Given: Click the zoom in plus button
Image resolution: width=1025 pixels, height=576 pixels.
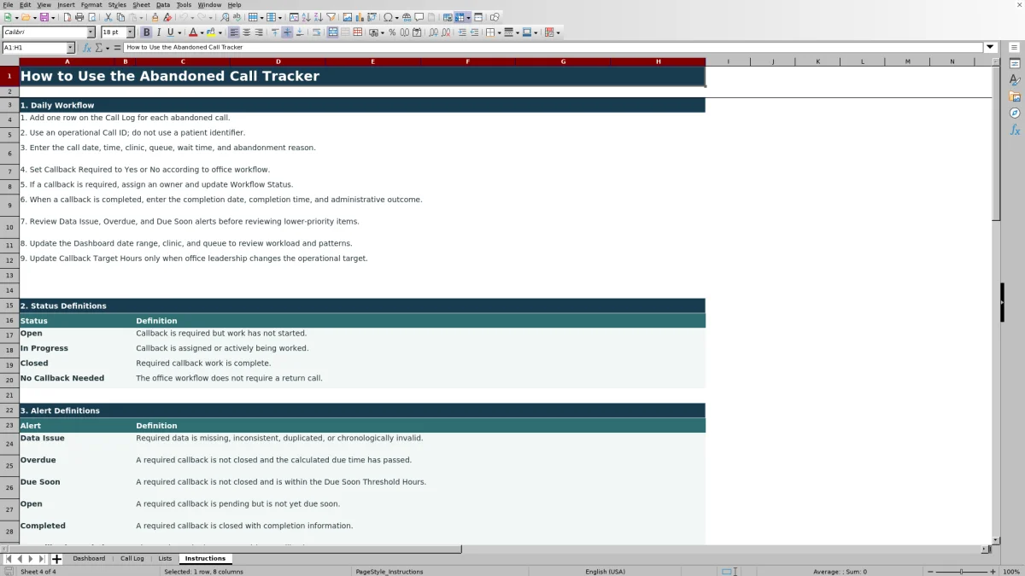Looking at the screenshot, I should point(993,572).
